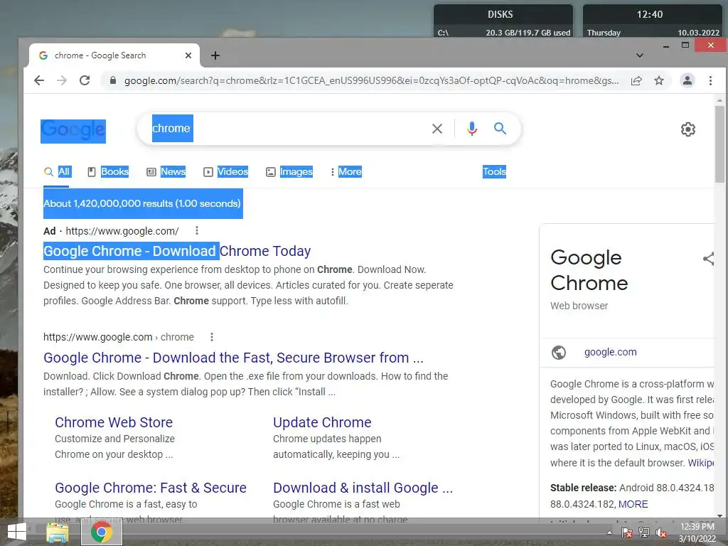Click the network tray icon
The image size is (728, 546).
644,532
